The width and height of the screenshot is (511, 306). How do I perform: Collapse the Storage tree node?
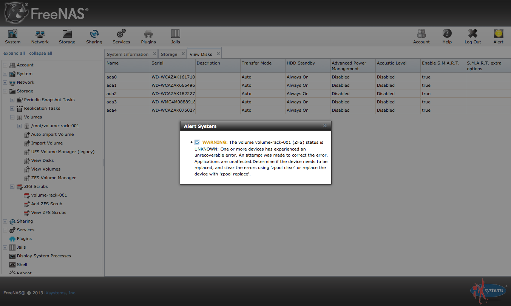point(5,91)
